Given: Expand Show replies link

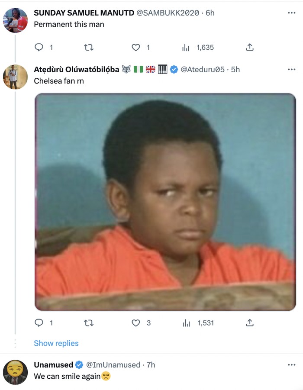Looking at the screenshot, I should (56, 343).
